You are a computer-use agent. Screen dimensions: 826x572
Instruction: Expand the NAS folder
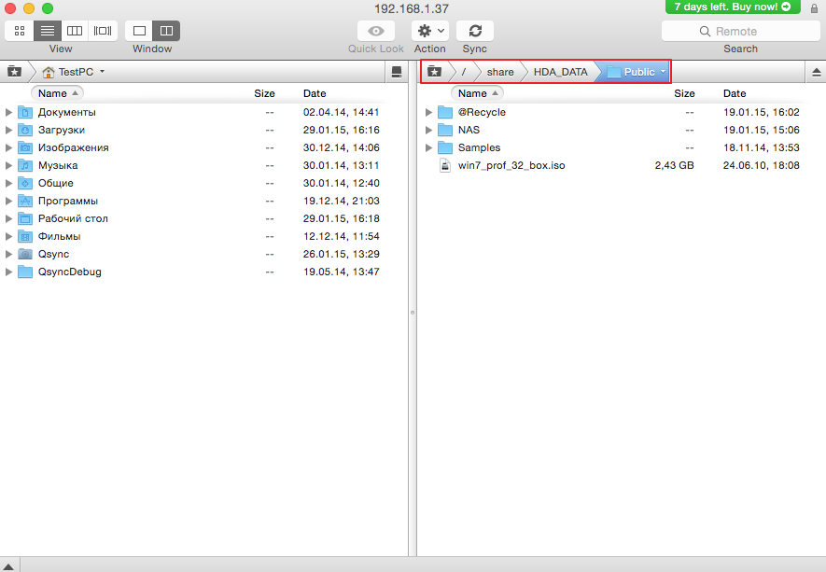pos(428,130)
